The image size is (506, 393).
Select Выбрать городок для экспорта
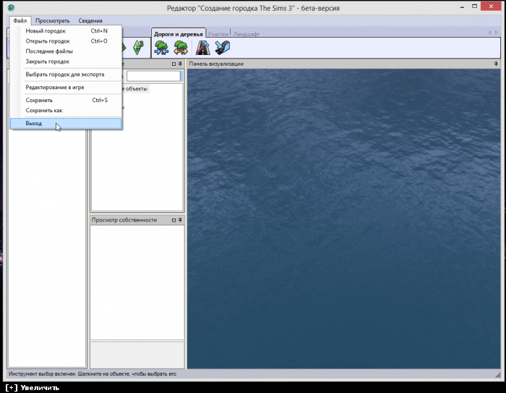click(64, 74)
